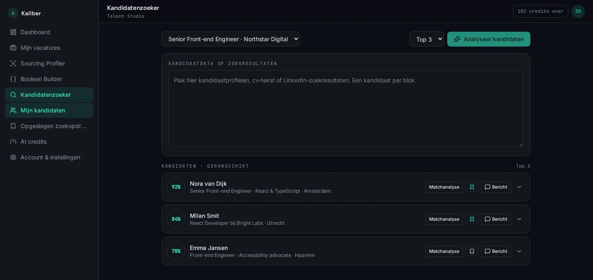Open Mijn kandidaten
This screenshot has width=593, height=280.
pos(49,110)
